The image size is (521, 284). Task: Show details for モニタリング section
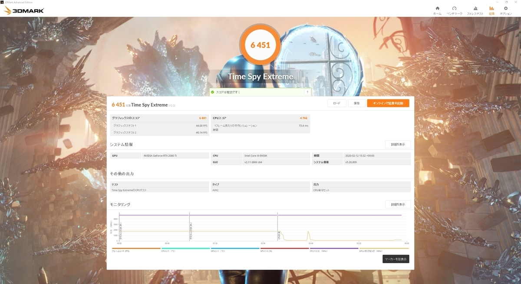click(x=398, y=204)
